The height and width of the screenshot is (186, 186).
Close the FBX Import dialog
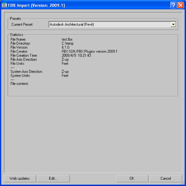click(181, 5)
